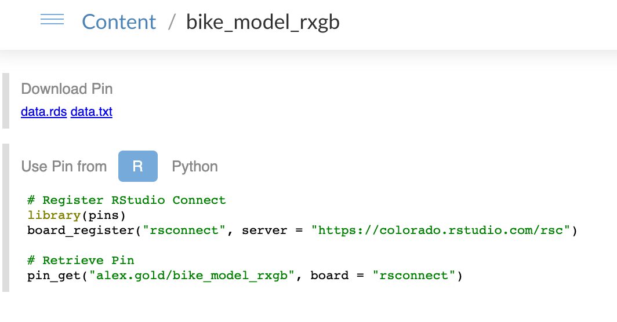The width and height of the screenshot is (617, 322).
Task: Click the '# Retrieve Pin' comment
Action: tap(81, 260)
